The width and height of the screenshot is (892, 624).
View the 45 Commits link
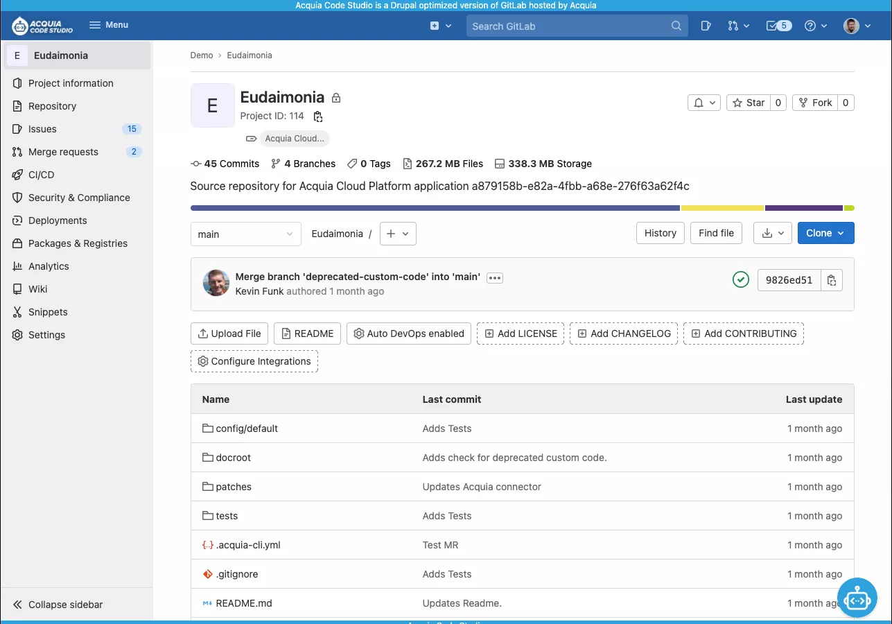[225, 164]
